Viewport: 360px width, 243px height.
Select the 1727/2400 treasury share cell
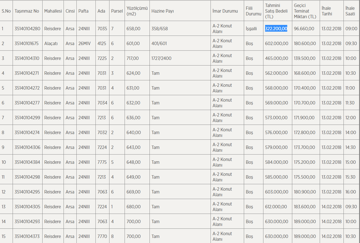pos(161,58)
